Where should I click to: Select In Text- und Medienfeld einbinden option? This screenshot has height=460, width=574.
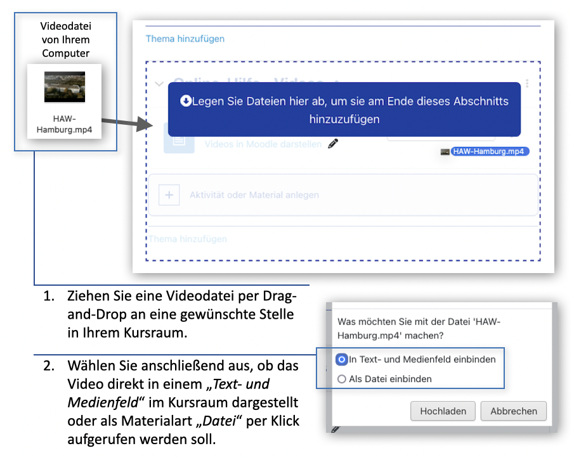342,359
